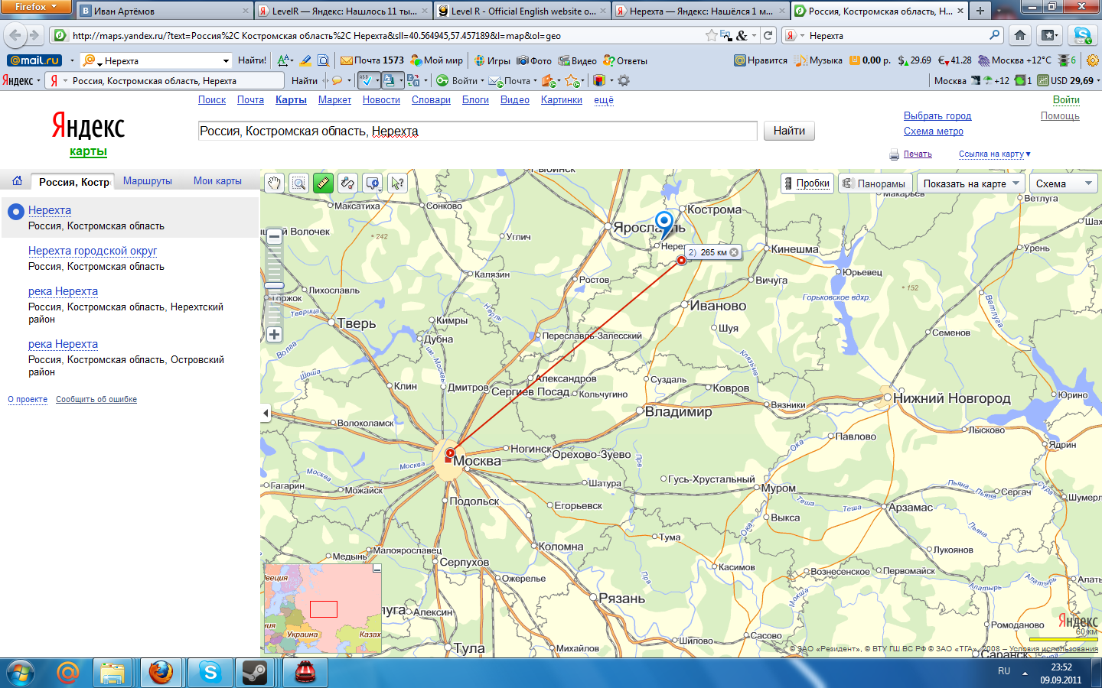The image size is (1102, 688).
Task: Open the Firefox menu button
Action: point(36,7)
